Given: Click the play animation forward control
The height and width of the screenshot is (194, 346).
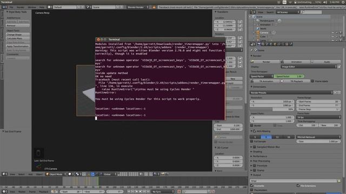Looking at the screenshot, I should coord(141,192).
